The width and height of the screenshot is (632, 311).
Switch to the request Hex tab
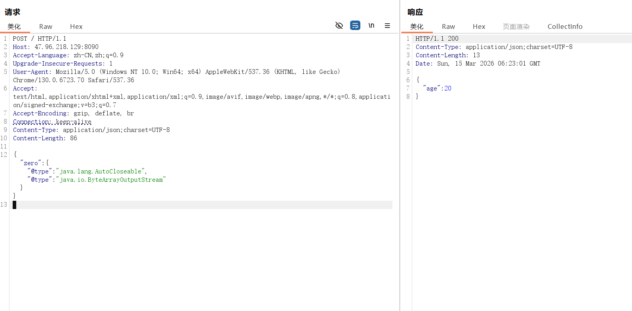[76, 26]
